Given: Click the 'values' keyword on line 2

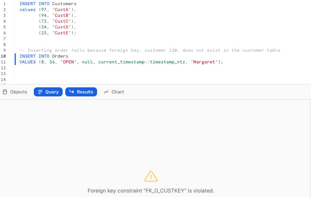Looking at the screenshot, I should 28,9.
